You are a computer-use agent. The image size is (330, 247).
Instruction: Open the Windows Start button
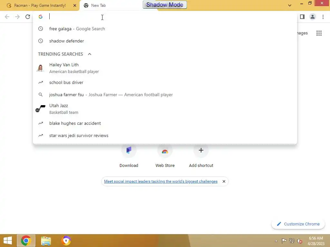click(8, 241)
